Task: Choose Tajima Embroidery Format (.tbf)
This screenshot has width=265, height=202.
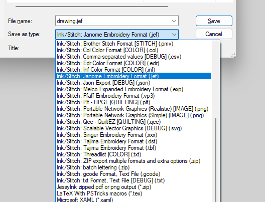Action: click(134, 148)
